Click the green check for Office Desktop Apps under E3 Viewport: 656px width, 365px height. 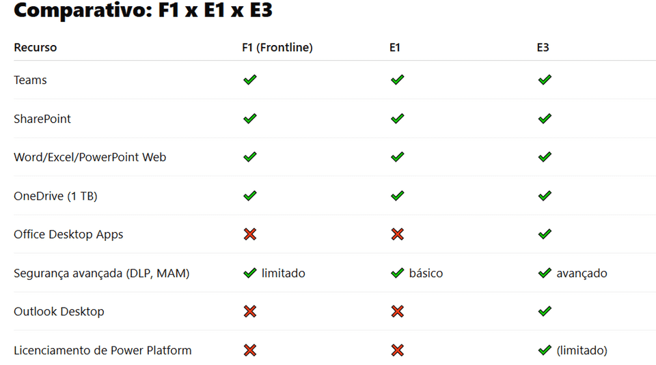(545, 234)
